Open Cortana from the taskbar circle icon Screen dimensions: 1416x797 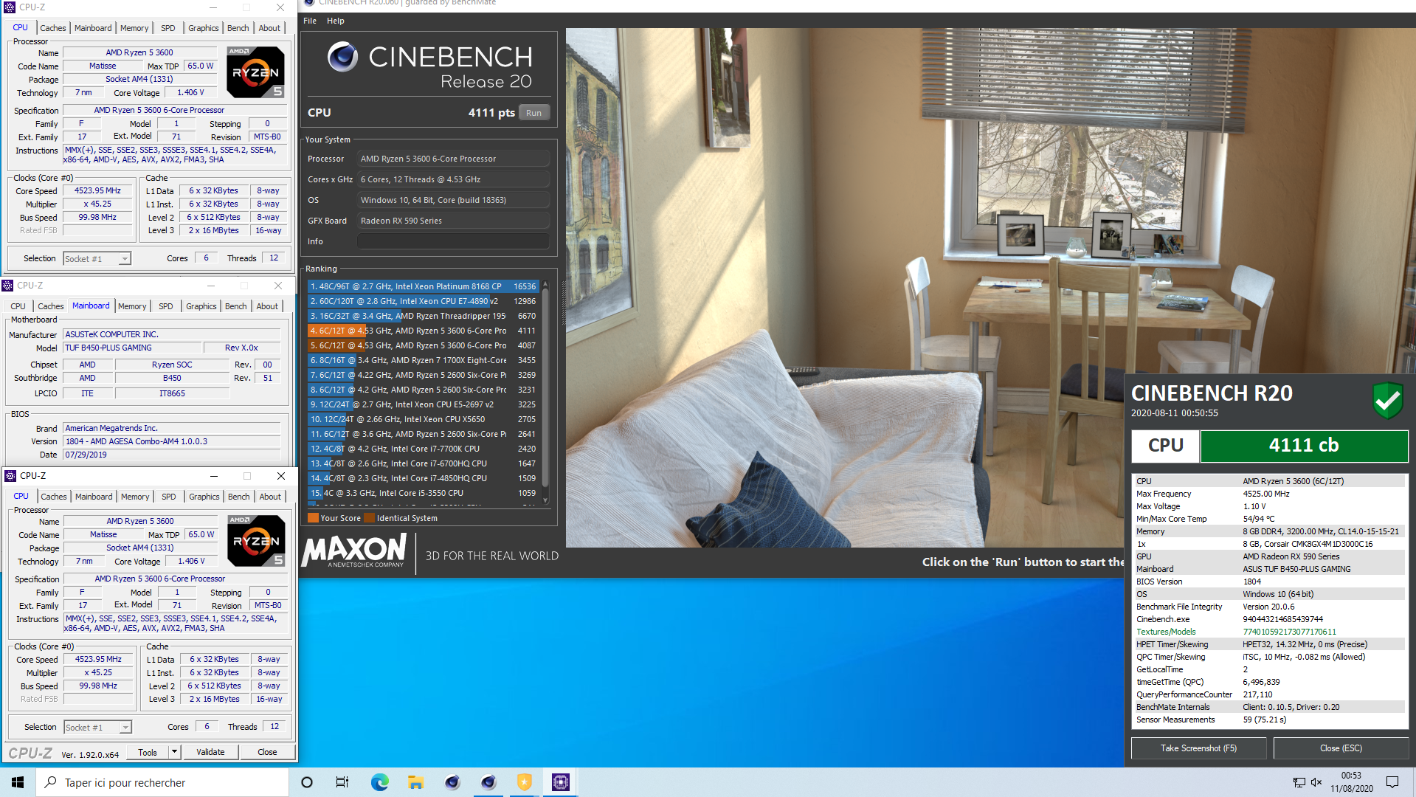(307, 782)
